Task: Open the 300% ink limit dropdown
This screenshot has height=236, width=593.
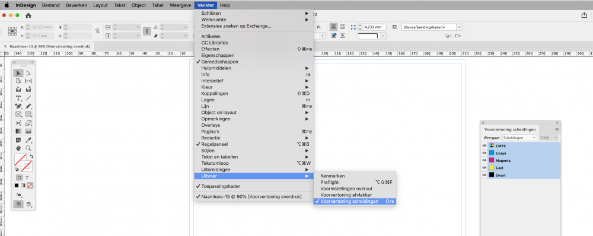Action: [550, 138]
